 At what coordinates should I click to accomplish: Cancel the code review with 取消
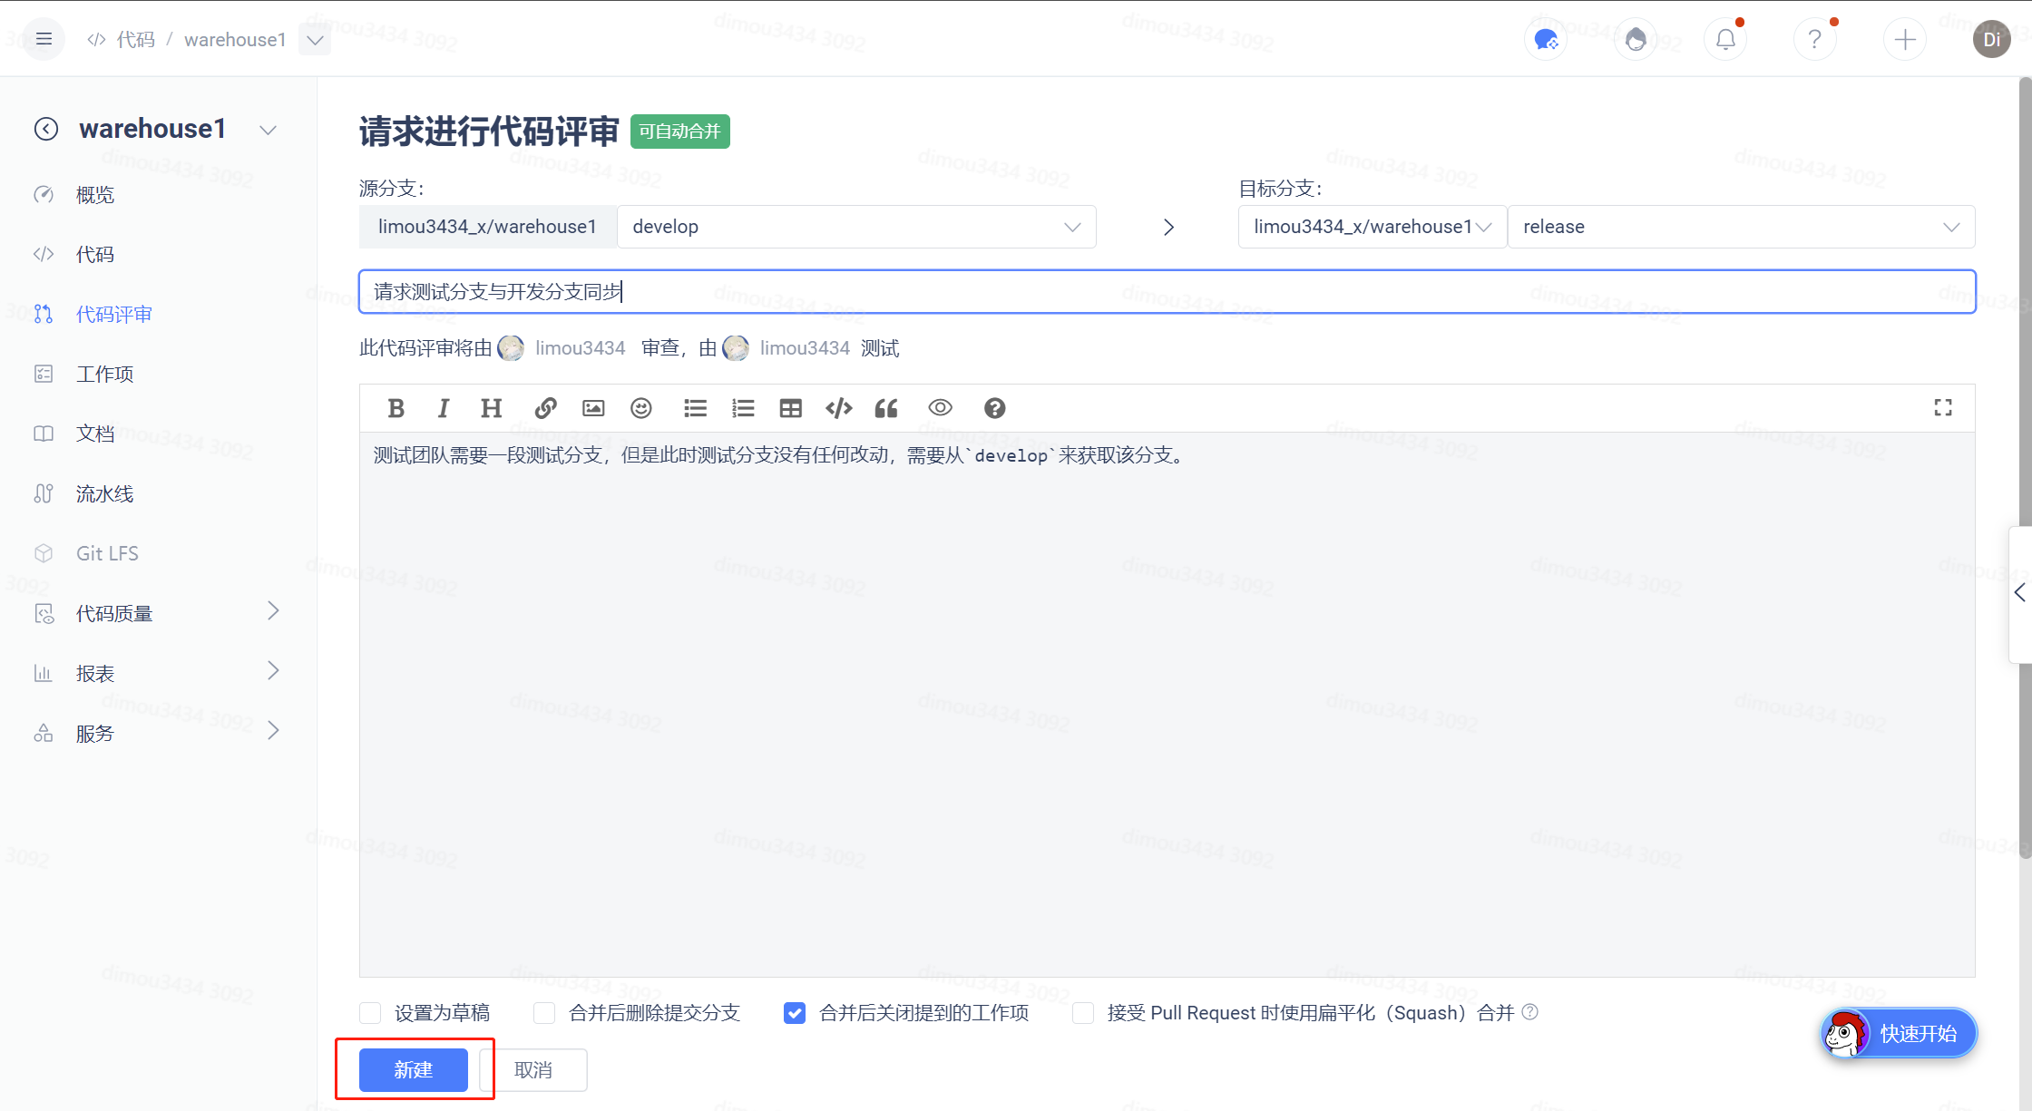[533, 1070]
